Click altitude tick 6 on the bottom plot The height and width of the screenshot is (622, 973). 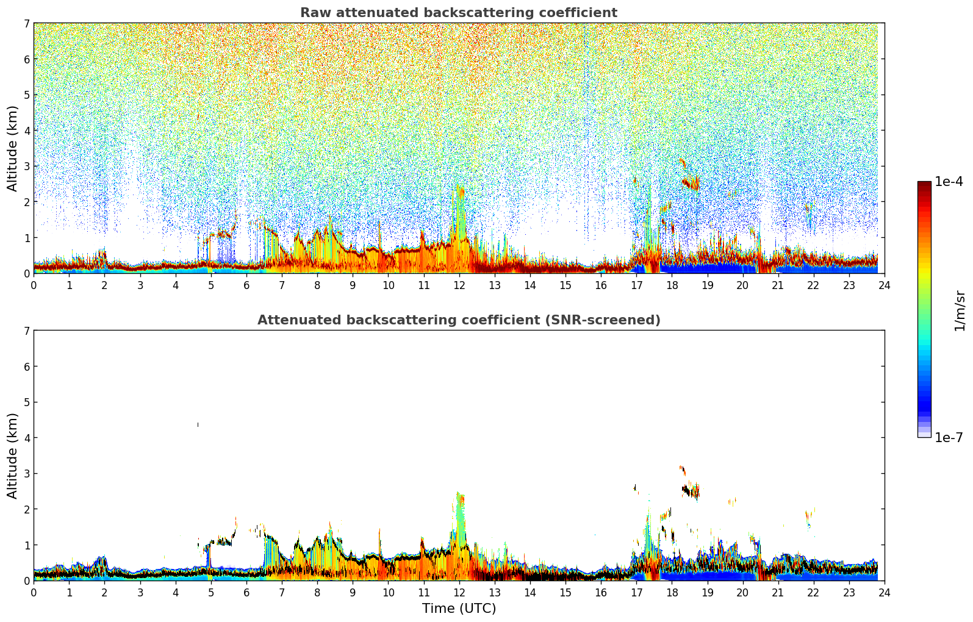tap(26, 366)
